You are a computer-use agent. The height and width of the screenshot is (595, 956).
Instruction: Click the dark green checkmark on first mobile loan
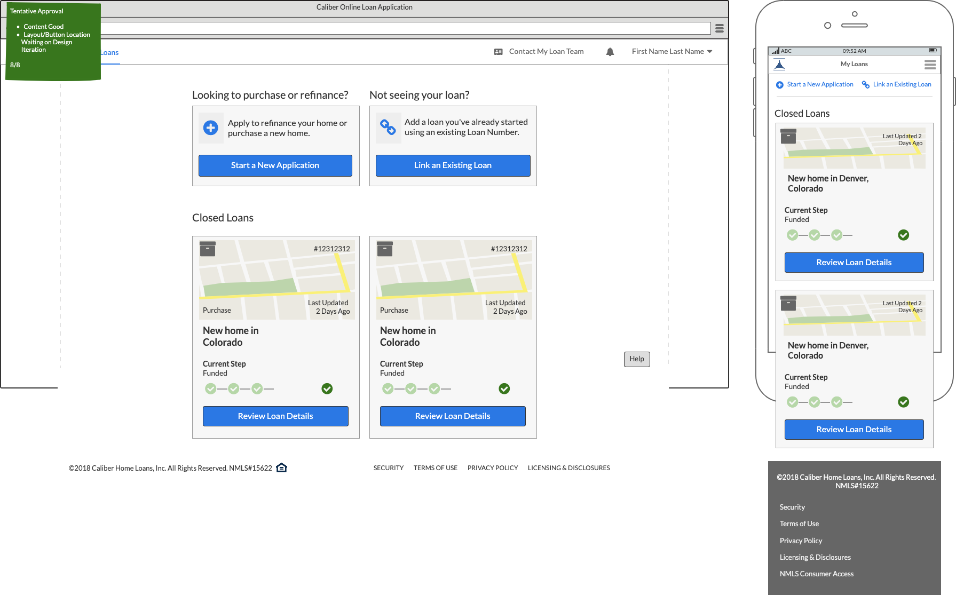tap(903, 235)
